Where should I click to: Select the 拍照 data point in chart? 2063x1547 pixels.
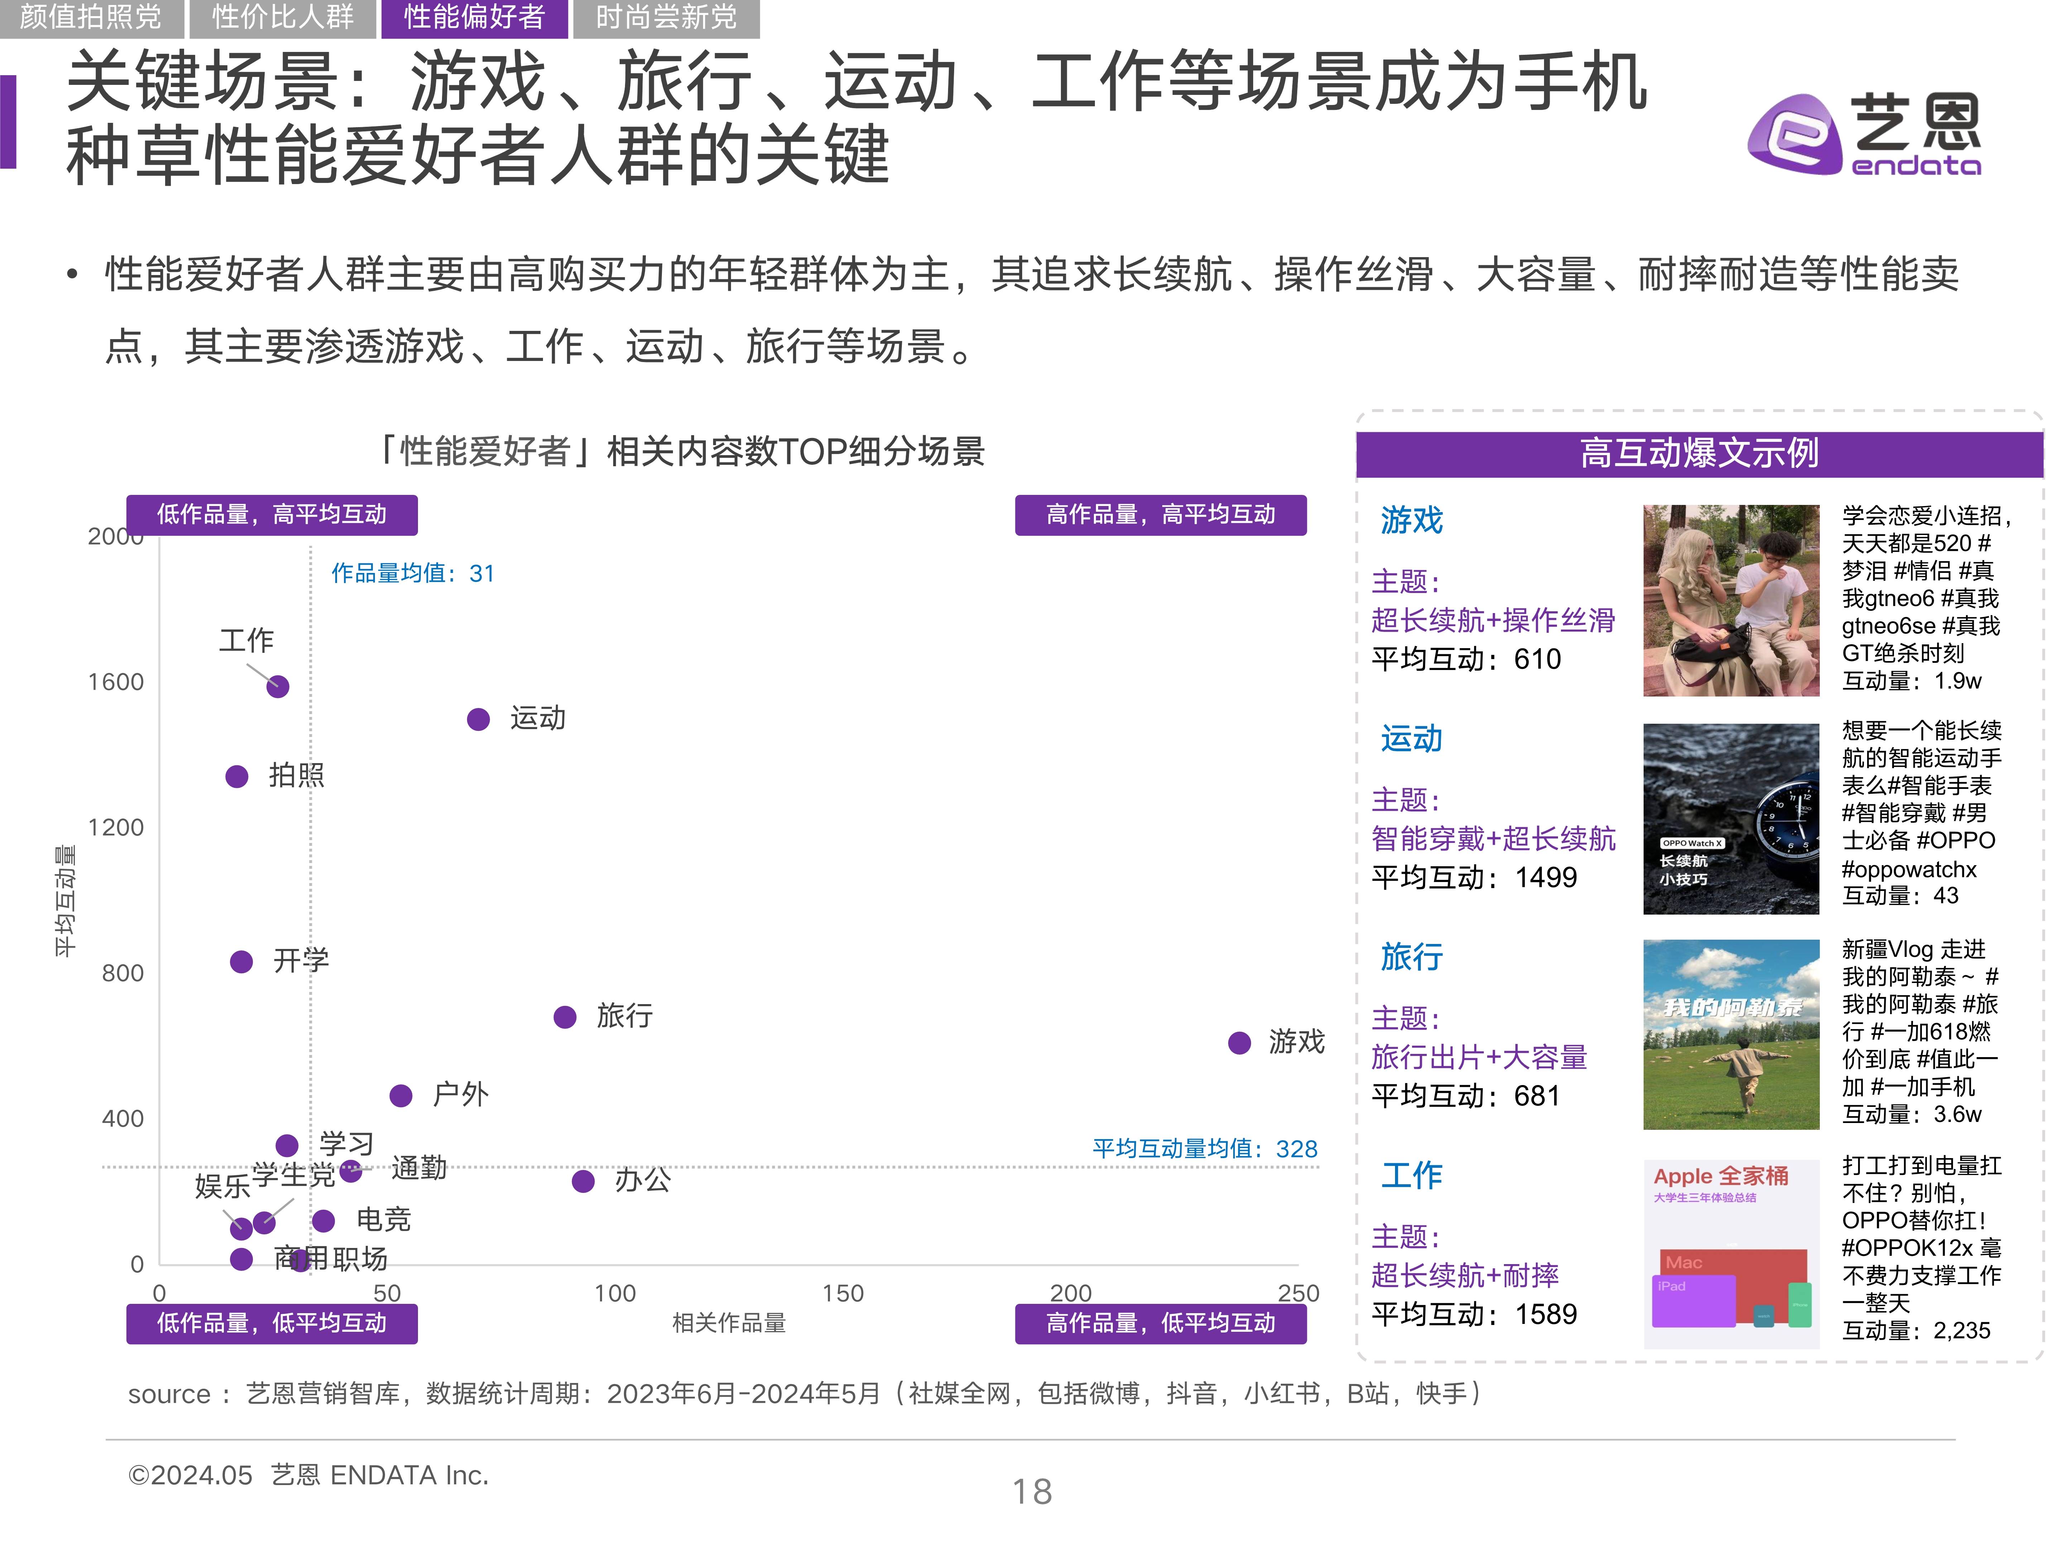pyautogui.click(x=237, y=777)
